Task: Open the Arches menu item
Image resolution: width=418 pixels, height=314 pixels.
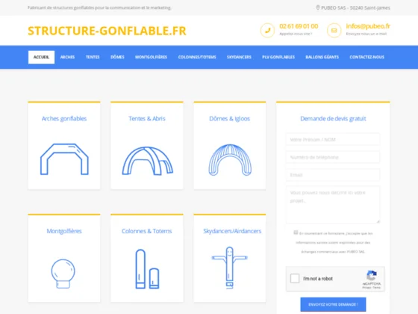Action: click(67, 57)
